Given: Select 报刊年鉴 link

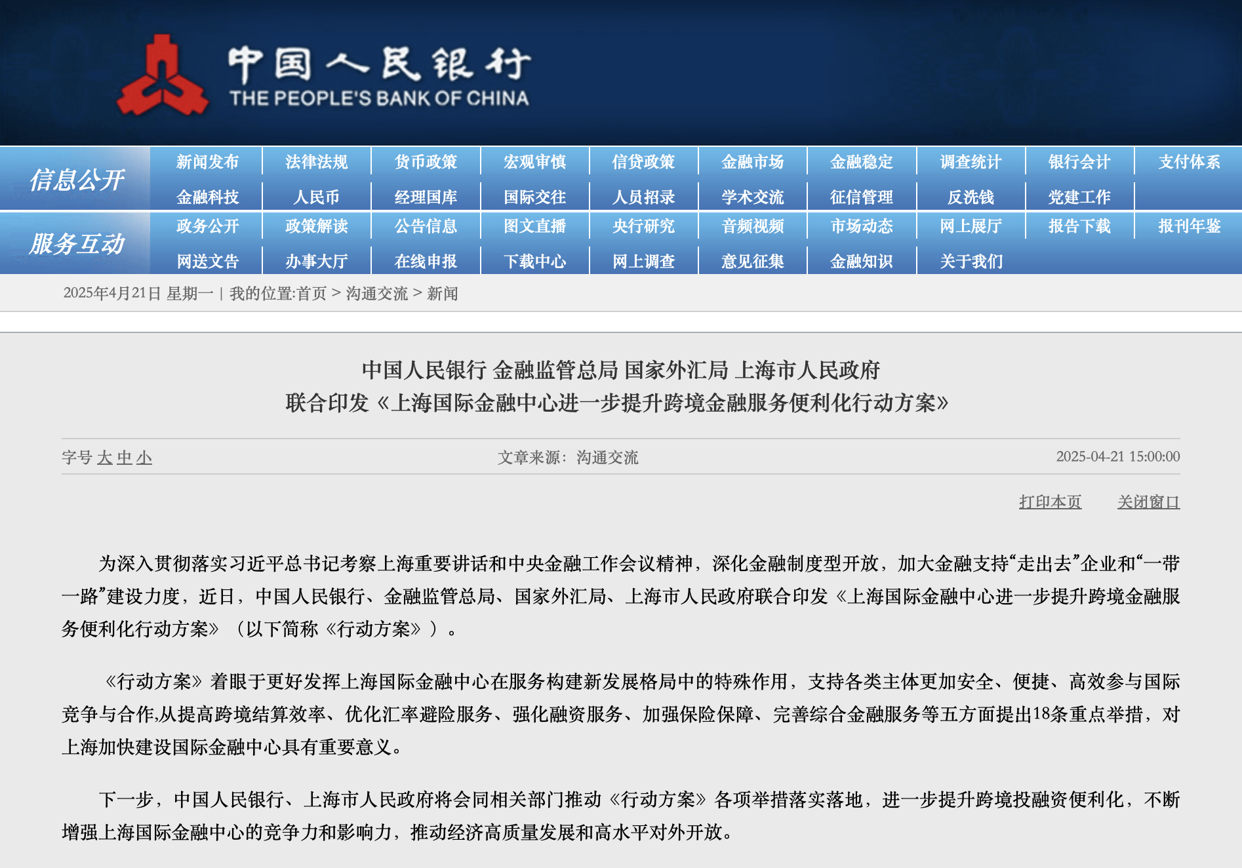Looking at the screenshot, I should tap(1189, 226).
